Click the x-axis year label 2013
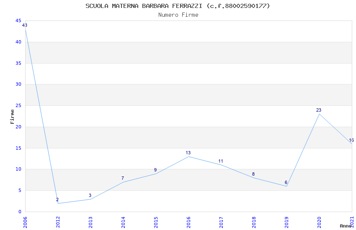The width and height of the screenshot is (356, 230). click(90, 222)
